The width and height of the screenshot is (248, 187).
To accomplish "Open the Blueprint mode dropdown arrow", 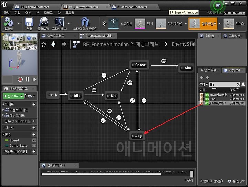I will point(220,23).
